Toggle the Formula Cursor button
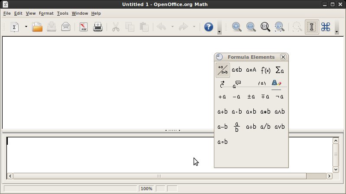The width and height of the screenshot is (346, 194). pos(312,27)
